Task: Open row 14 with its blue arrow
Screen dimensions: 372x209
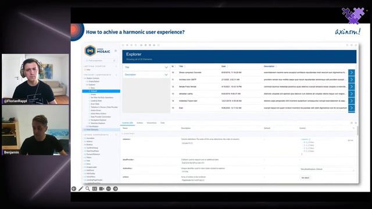Action: point(351,101)
